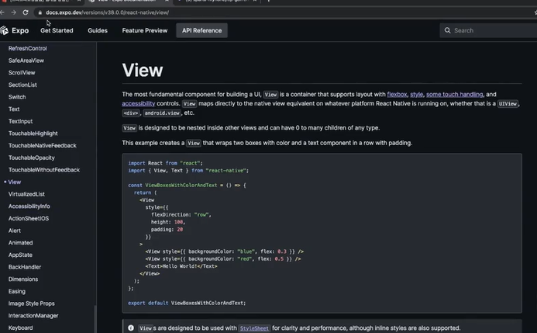Open TouchableOpacity in the sidebar
The width and height of the screenshot is (537, 333).
[x=32, y=158]
